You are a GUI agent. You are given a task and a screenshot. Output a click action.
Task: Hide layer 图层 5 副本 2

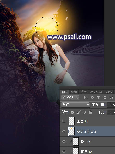(x=64, y=131)
